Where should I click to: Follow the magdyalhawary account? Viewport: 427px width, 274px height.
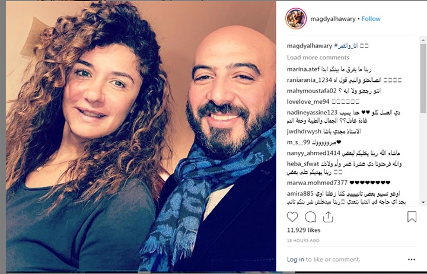[371, 18]
